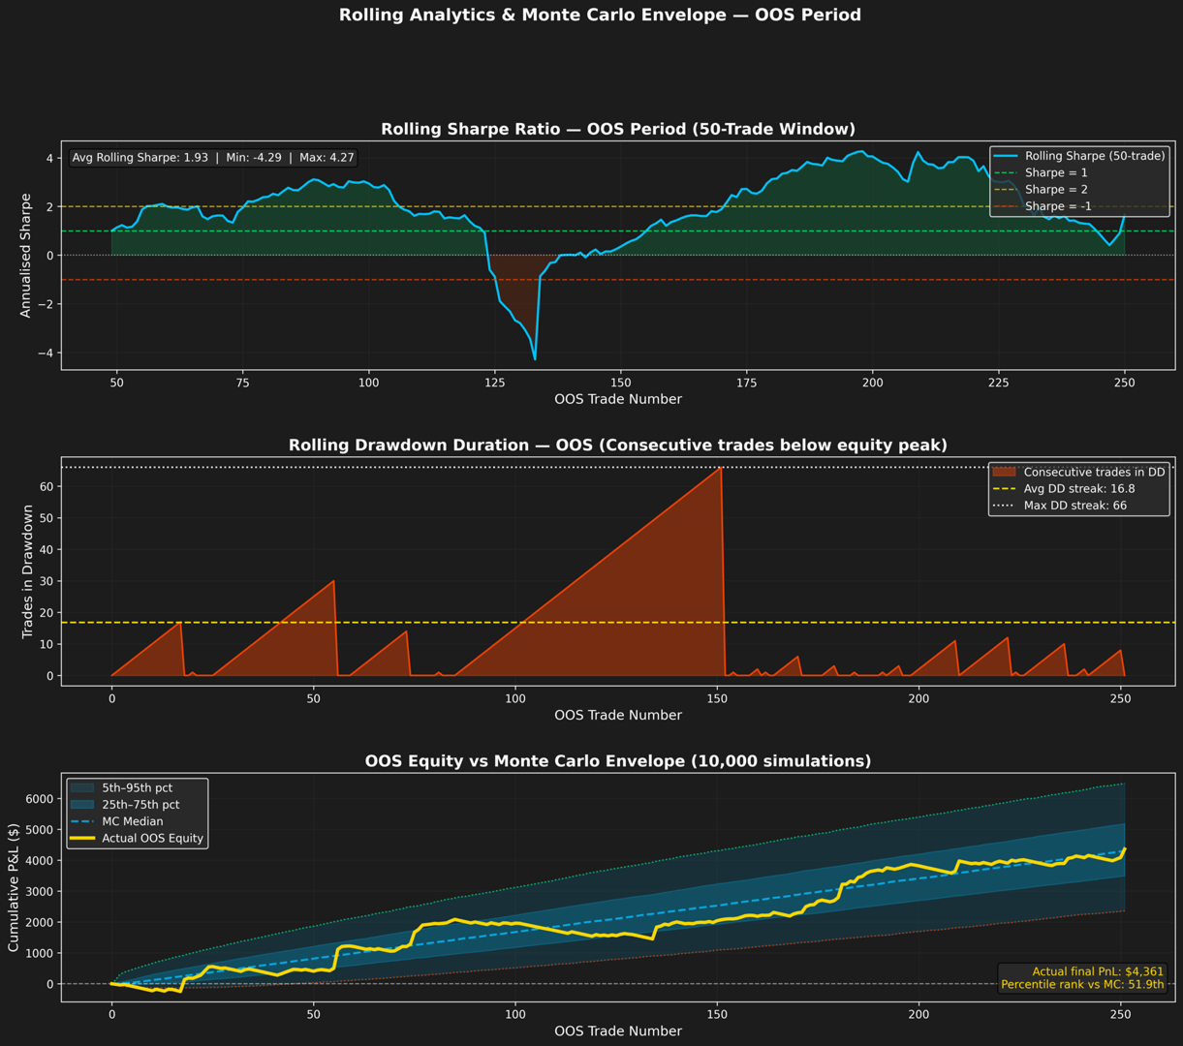The image size is (1183, 1046).
Task: Click the '6000' tick on the equity chart
Action: coord(40,799)
